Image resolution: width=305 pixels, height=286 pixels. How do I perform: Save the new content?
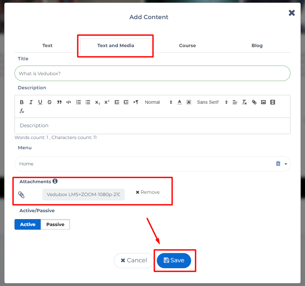pos(174,260)
